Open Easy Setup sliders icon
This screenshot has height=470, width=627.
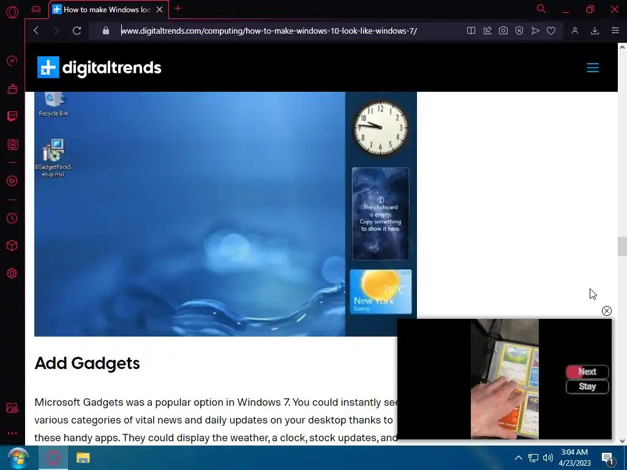[615, 31]
